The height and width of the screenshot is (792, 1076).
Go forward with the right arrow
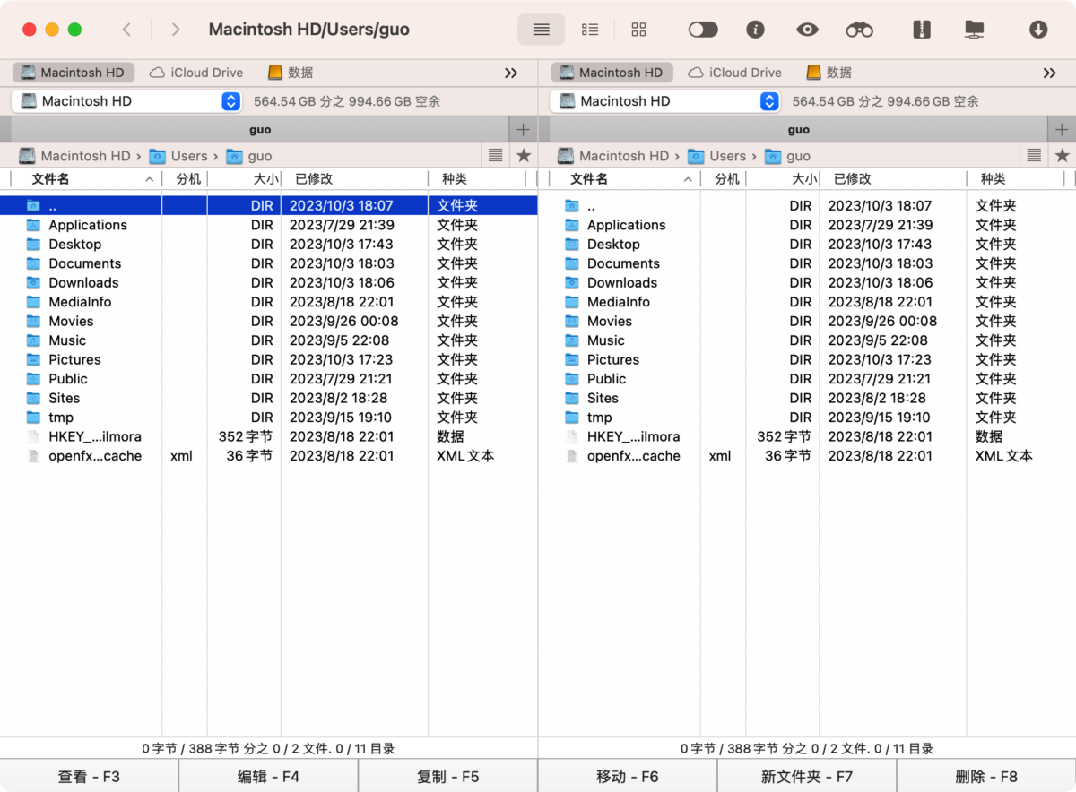176,30
